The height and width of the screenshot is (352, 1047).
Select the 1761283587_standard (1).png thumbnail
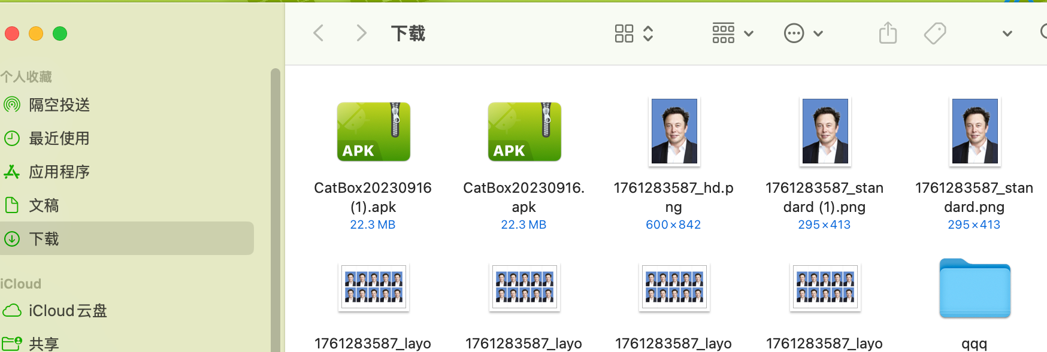pyautogui.click(x=825, y=132)
